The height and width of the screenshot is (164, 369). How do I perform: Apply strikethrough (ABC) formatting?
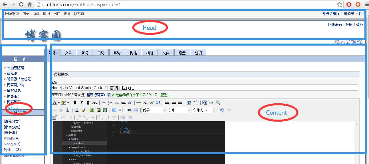tap(95, 102)
